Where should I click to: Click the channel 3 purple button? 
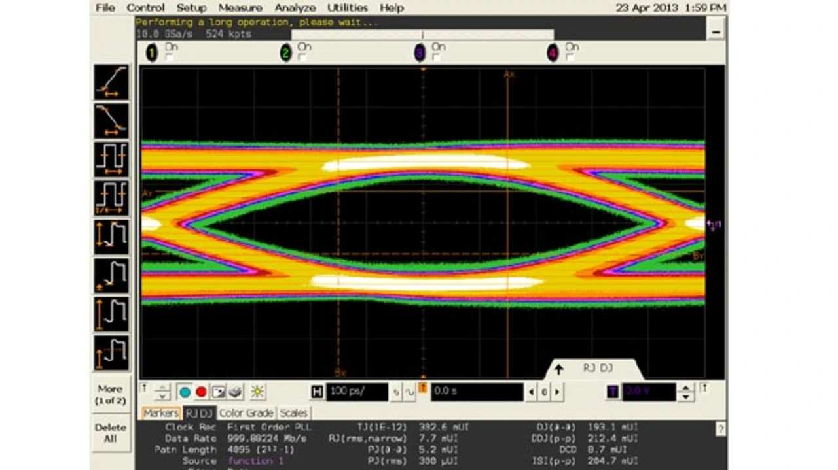pos(420,54)
